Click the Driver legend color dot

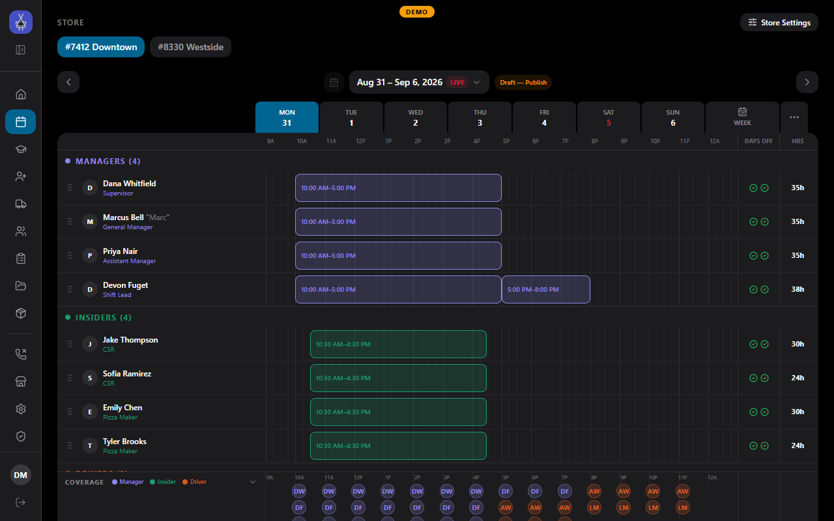pyautogui.click(x=185, y=482)
